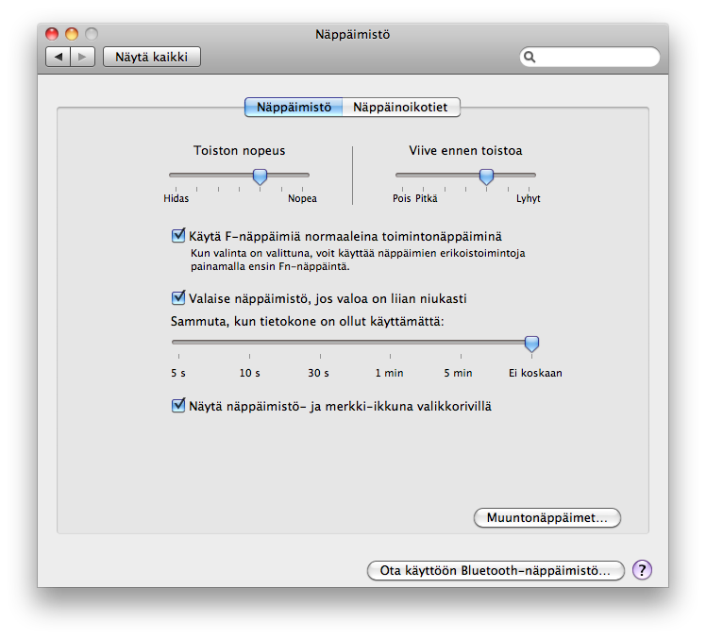Screen dimensions: 706x639
Task: Click Ota käyttöön Bluetooth-näppäimistö…
Action: (496, 570)
